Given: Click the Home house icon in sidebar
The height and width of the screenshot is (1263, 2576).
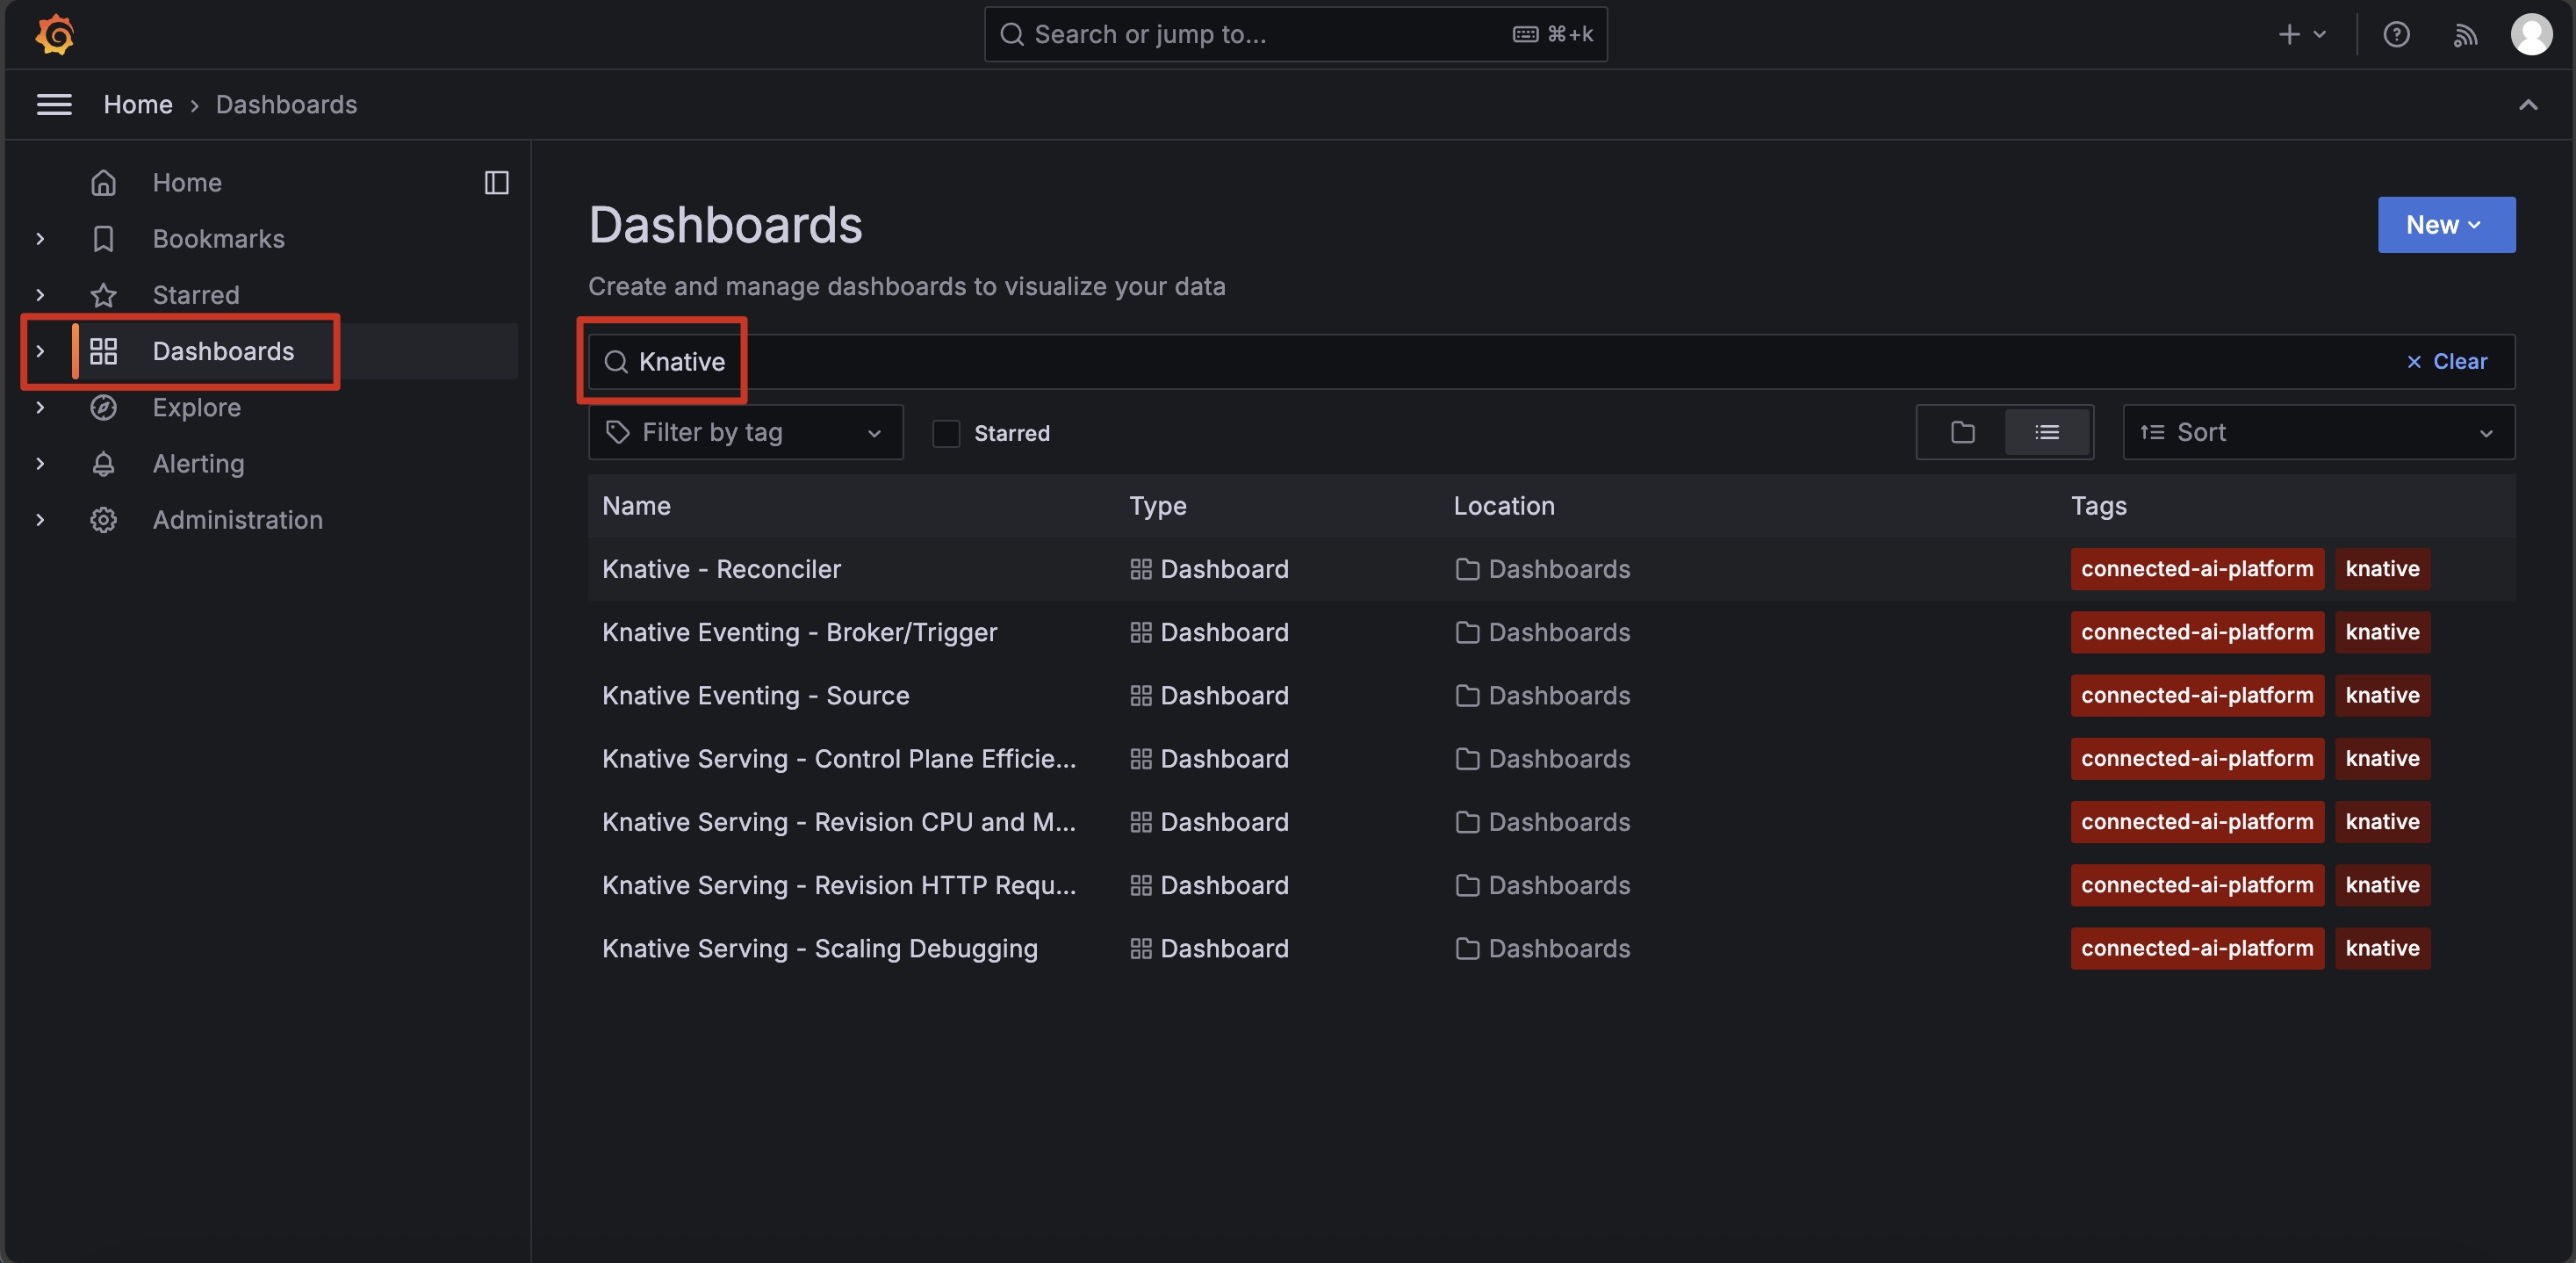Looking at the screenshot, I should (104, 182).
